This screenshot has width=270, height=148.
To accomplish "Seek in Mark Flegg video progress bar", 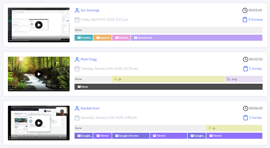I will pyautogui.click(x=39, y=90).
